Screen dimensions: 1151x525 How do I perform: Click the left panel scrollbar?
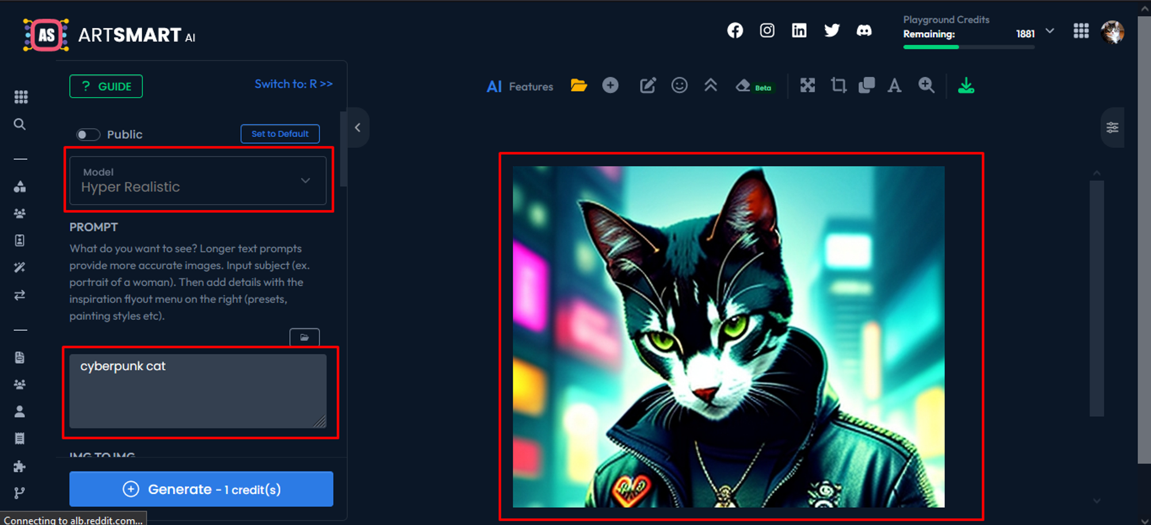coord(344,150)
